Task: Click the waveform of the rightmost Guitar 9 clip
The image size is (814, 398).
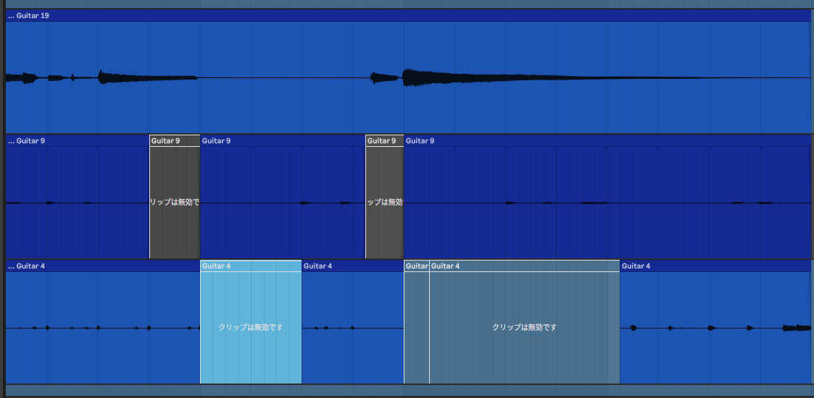Action: 607,203
